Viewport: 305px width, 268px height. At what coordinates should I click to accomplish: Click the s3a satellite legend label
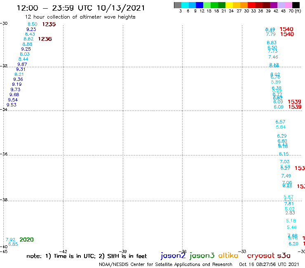coord(284,256)
